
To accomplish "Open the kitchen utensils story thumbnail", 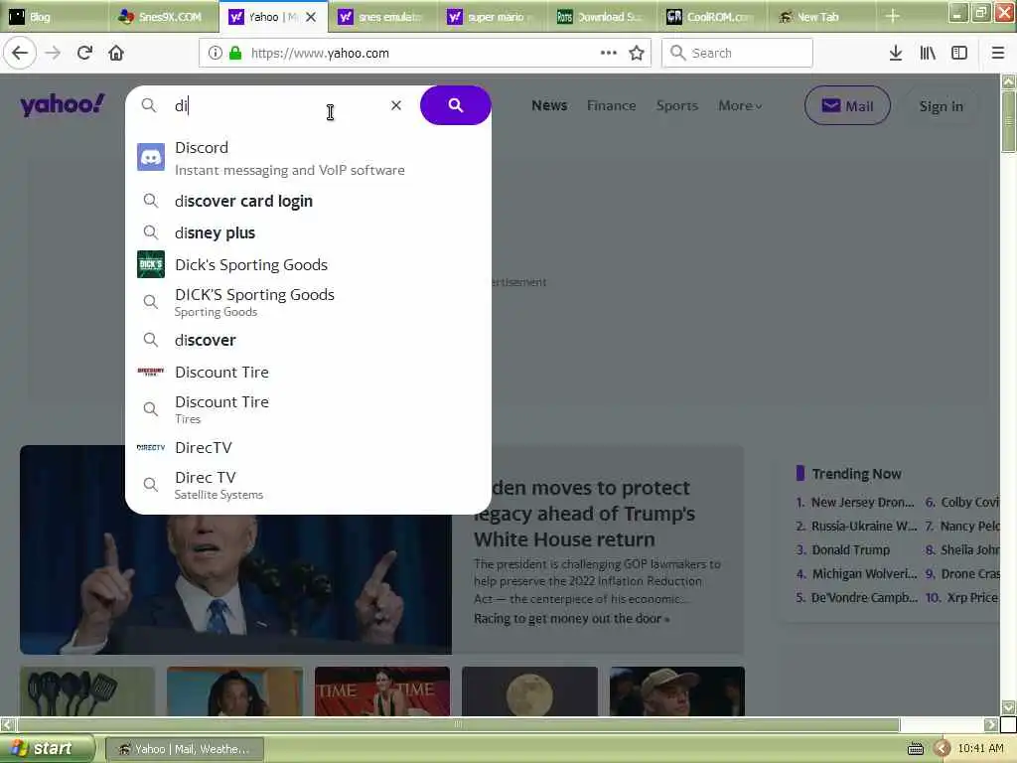I will [x=87, y=691].
